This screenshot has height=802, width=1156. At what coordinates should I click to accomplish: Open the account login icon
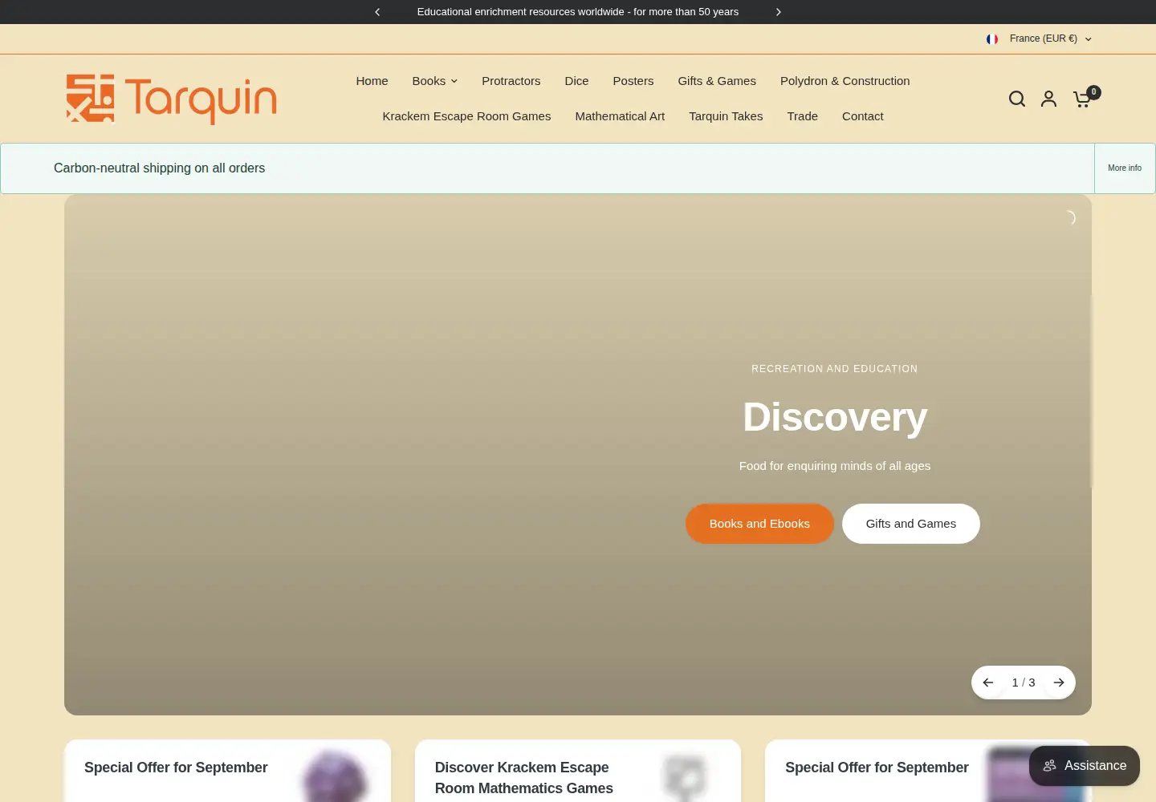coord(1048,99)
